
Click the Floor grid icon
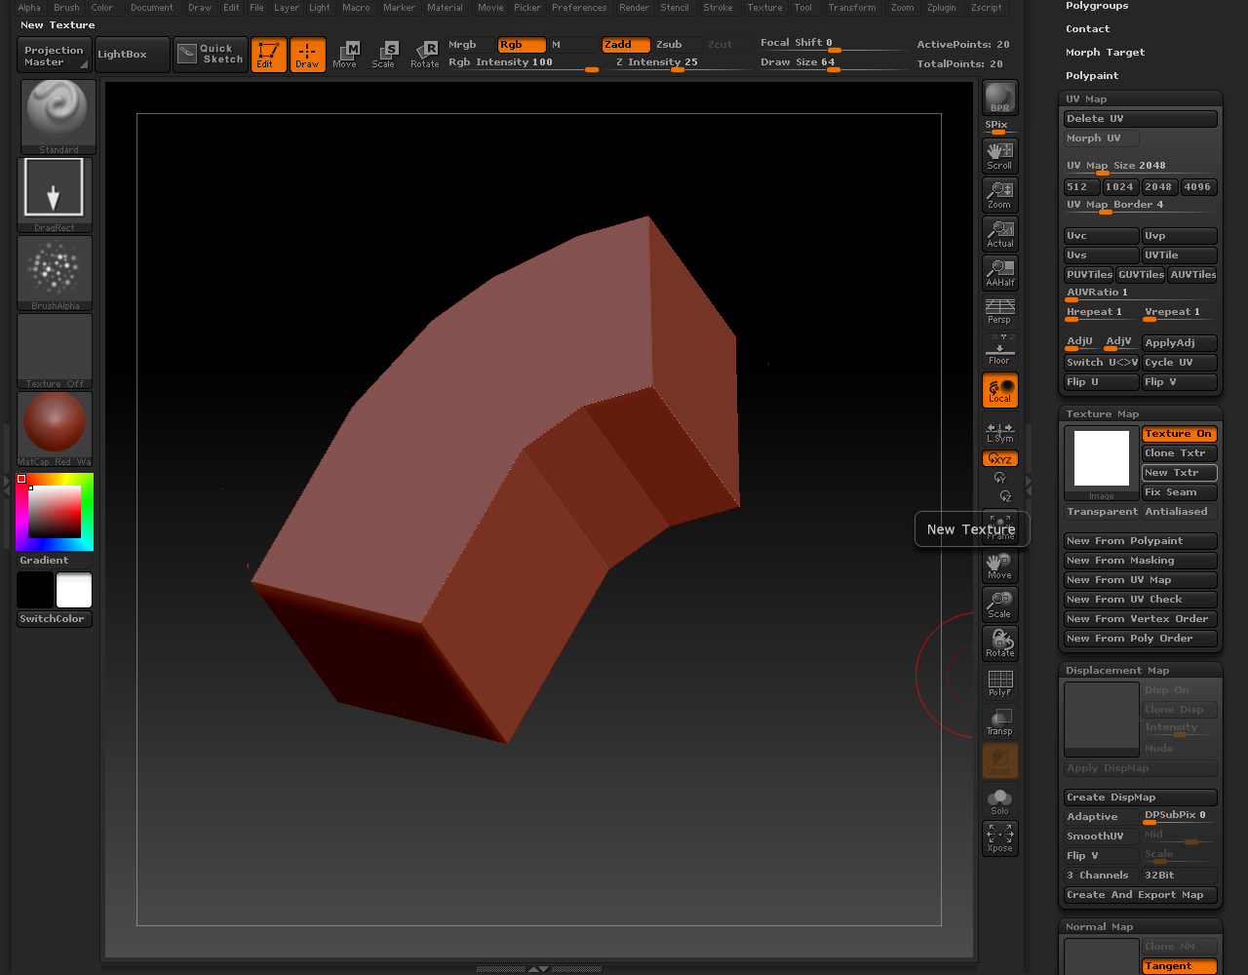999,351
